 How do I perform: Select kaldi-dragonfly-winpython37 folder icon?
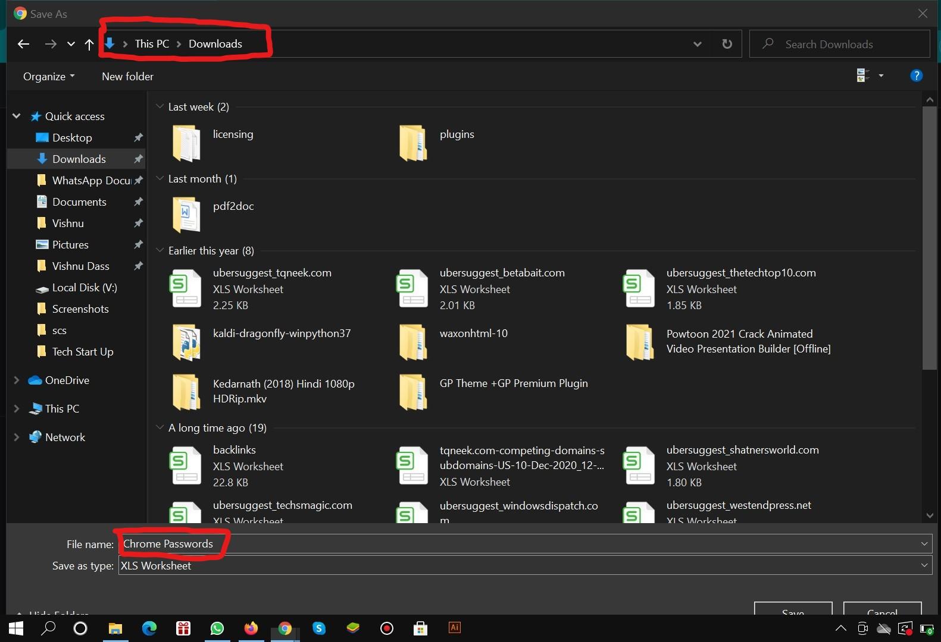point(186,342)
